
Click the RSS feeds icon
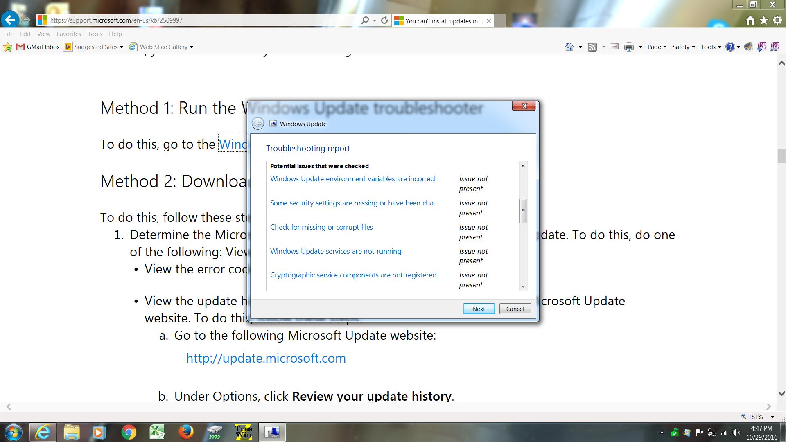(592, 47)
